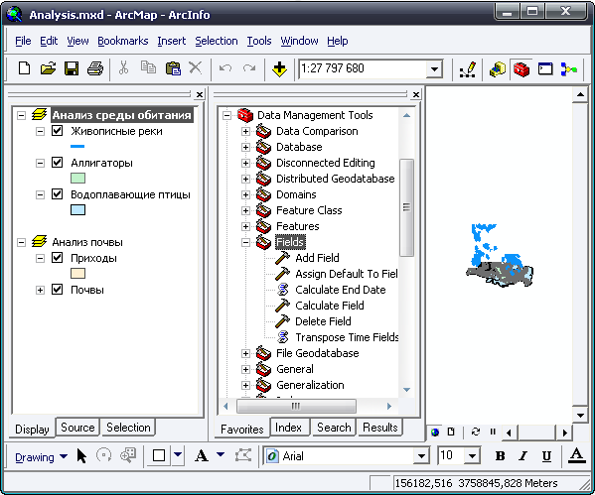
Task: Toggle italic text formatting
Action: [523, 456]
